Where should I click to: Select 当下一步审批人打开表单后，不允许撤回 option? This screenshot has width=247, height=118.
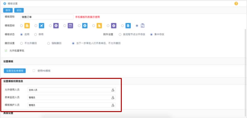pos(73,43)
